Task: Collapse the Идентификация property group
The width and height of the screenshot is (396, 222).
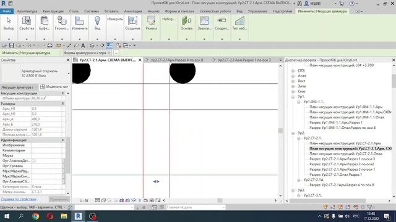Action: click(62, 140)
